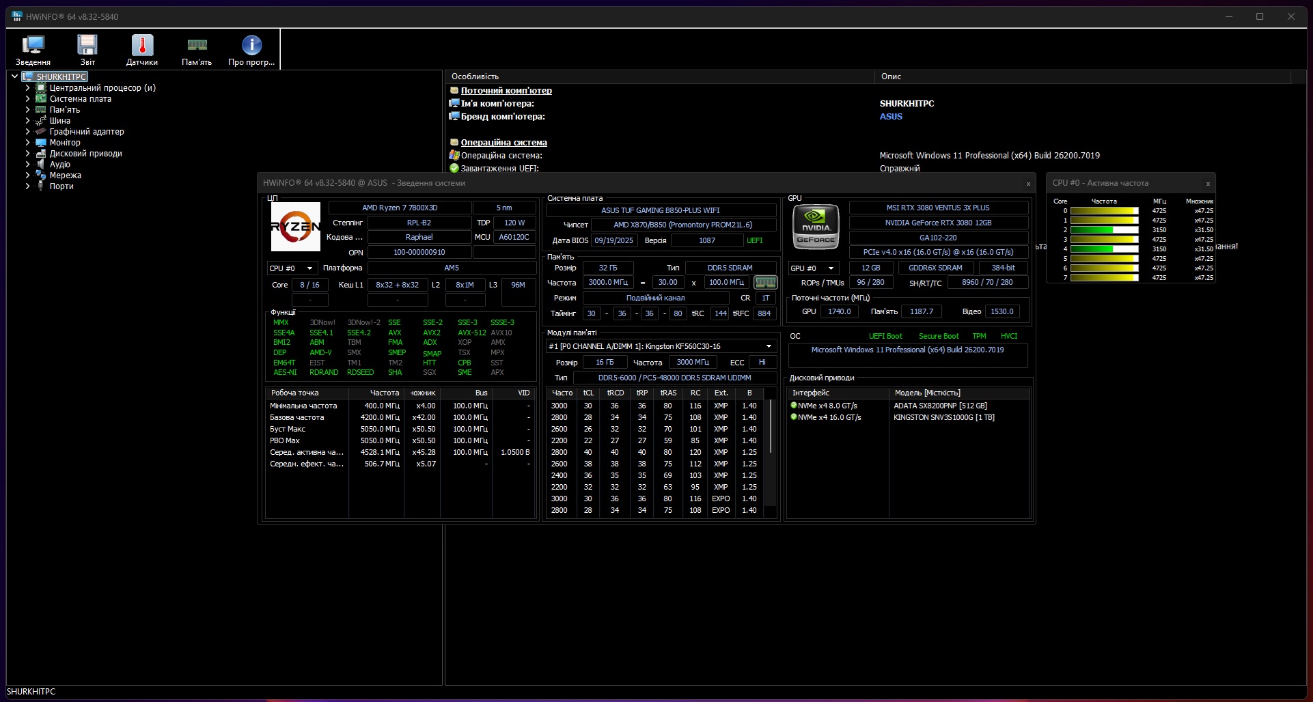Select the Графічний адаптер tree item
This screenshot has width=1313, height=702.
pyautogui.click(x=87, y=132)
